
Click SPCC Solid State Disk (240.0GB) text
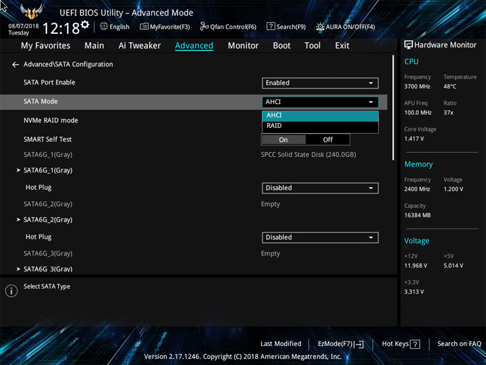308,155
